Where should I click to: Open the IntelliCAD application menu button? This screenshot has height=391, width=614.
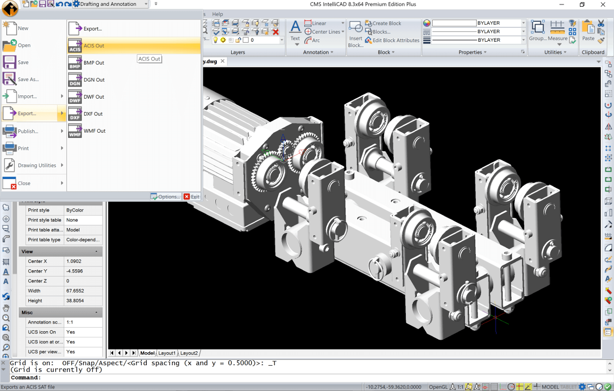point(10,8)
